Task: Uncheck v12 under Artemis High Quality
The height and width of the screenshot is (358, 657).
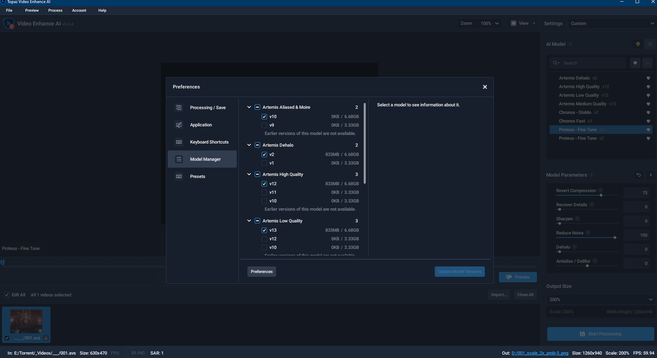Action: (264, 184)
